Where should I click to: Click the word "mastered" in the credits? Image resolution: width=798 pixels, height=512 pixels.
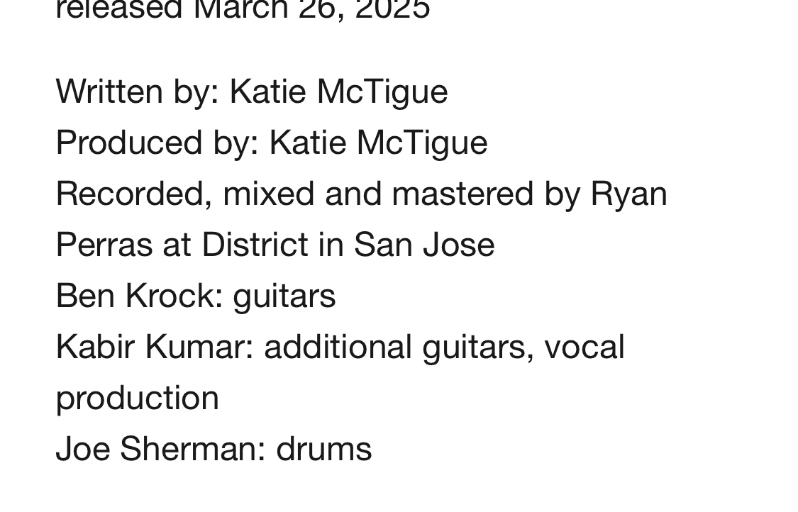coord(462,194)
